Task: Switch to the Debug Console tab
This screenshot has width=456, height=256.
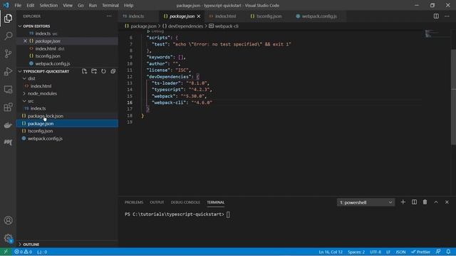Action: click(x=185, y=202)
